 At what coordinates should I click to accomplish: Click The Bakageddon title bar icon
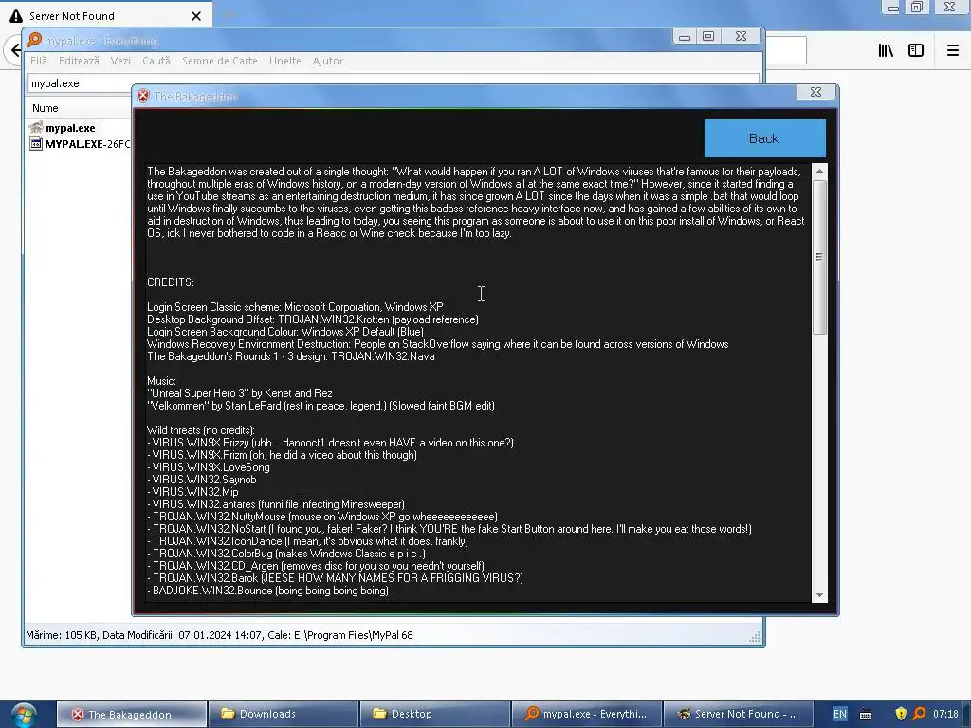point(143,96)
